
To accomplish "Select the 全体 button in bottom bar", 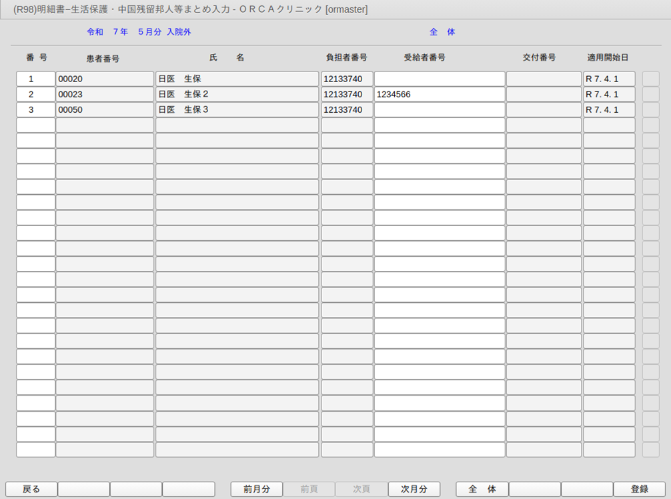I will click(x=482, y=489).
